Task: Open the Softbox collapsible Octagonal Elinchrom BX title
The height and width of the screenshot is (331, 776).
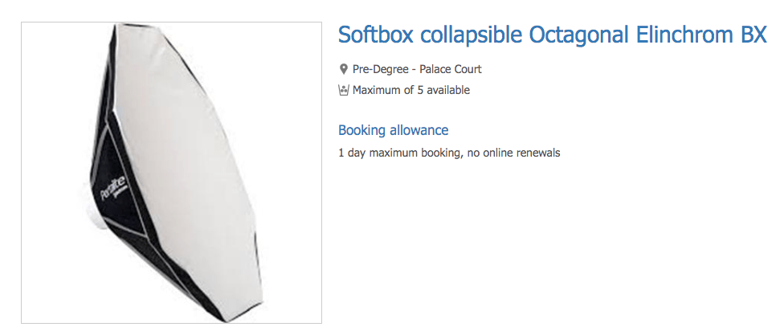Action: [552, 35]
